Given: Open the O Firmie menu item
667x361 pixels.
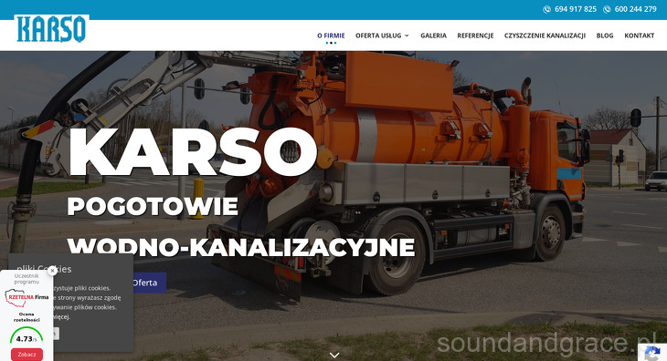Looking at the screenshot, I should coord(331,36).
